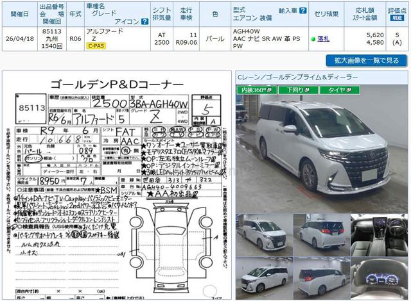Click the mileage cell showing 11 R09.06
Image resolution: width=411 pixels, height=301 pixels.
pos(186,38)
